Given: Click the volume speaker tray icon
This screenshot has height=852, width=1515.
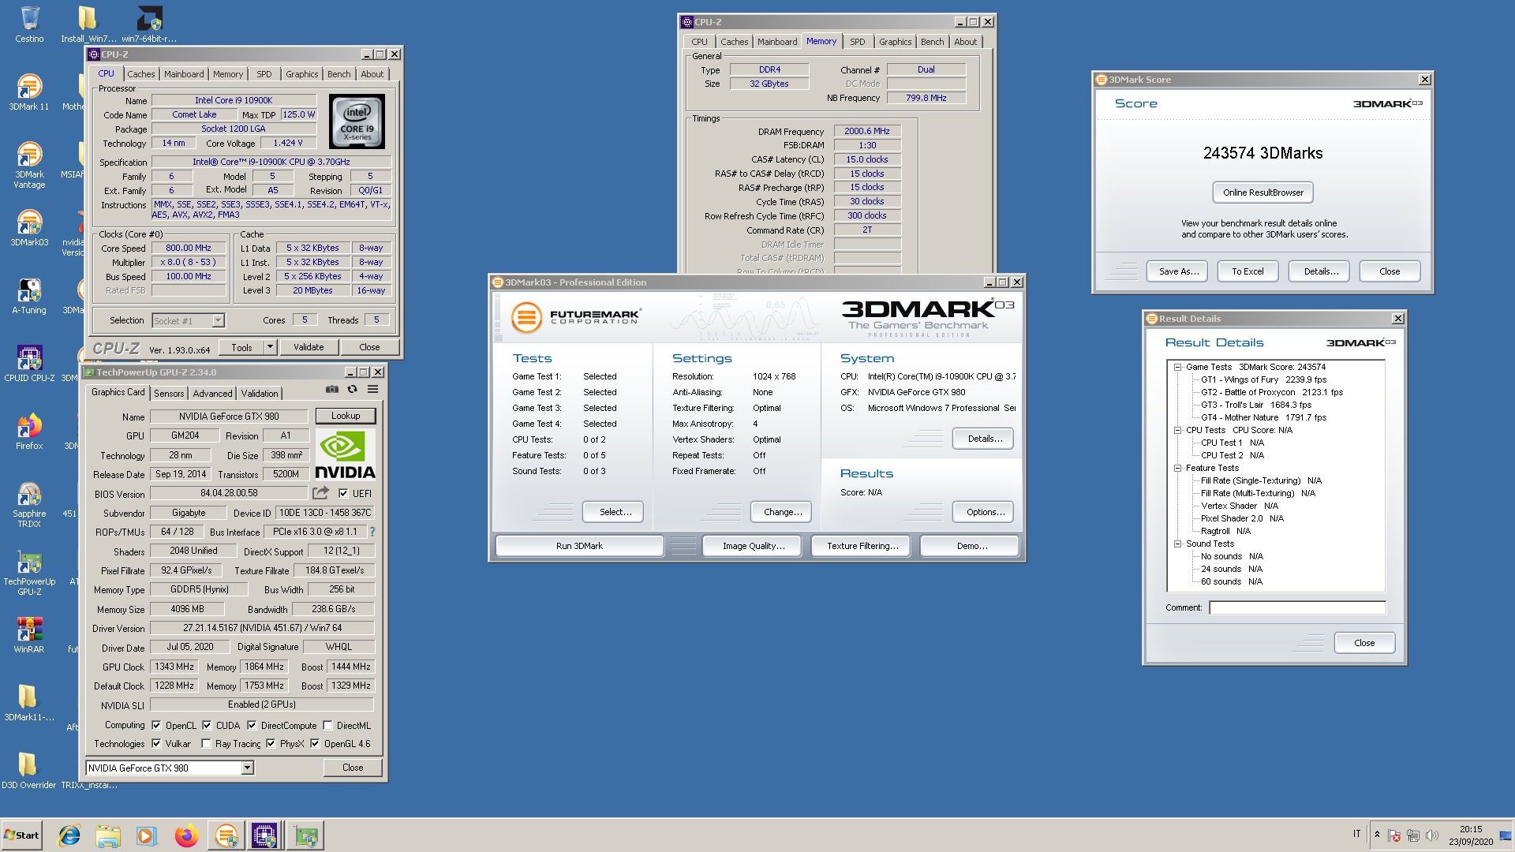Looking at the screenshot, I should tap(1432, 835).
